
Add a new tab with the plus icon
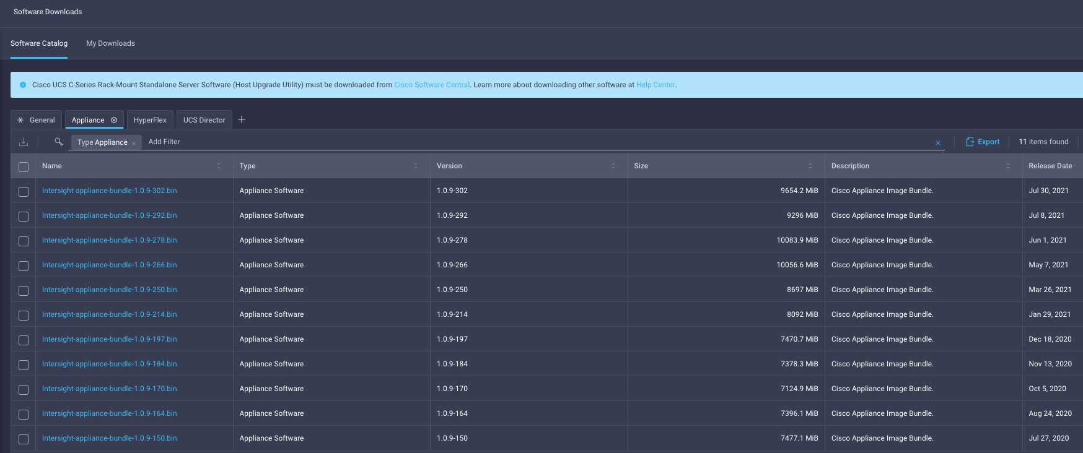pyautogui.click(x=242, y=119)
